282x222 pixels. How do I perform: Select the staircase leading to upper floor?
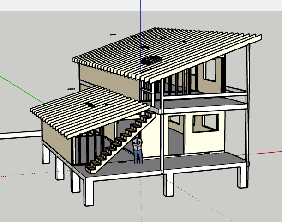120,142
